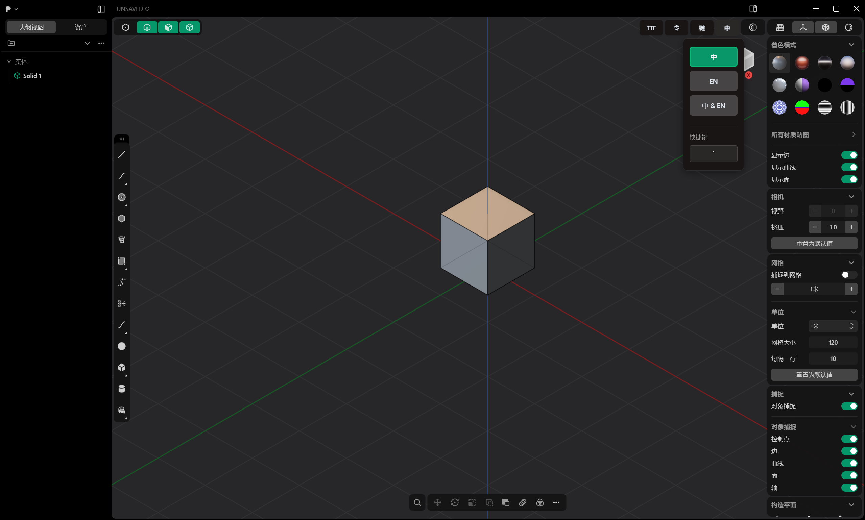This screenshot has height=520, width=865.
Task: Click the 中 language toolbar button
Action: pyautogui.click(x=727, y=28)
